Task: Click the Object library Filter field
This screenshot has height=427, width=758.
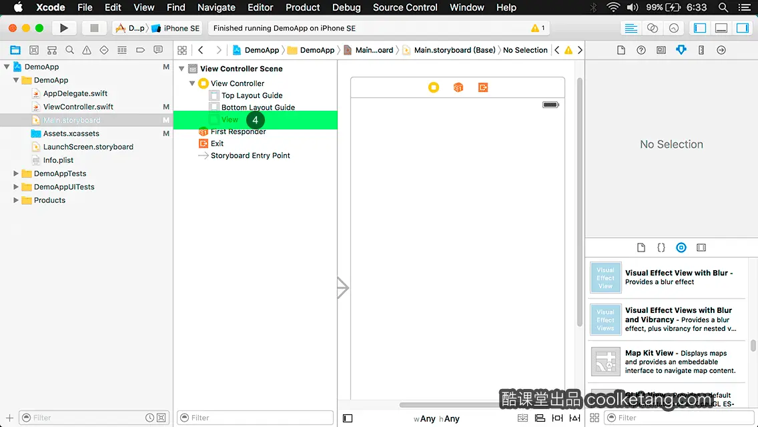Action: pyautogui.click(x=679, y=418)
